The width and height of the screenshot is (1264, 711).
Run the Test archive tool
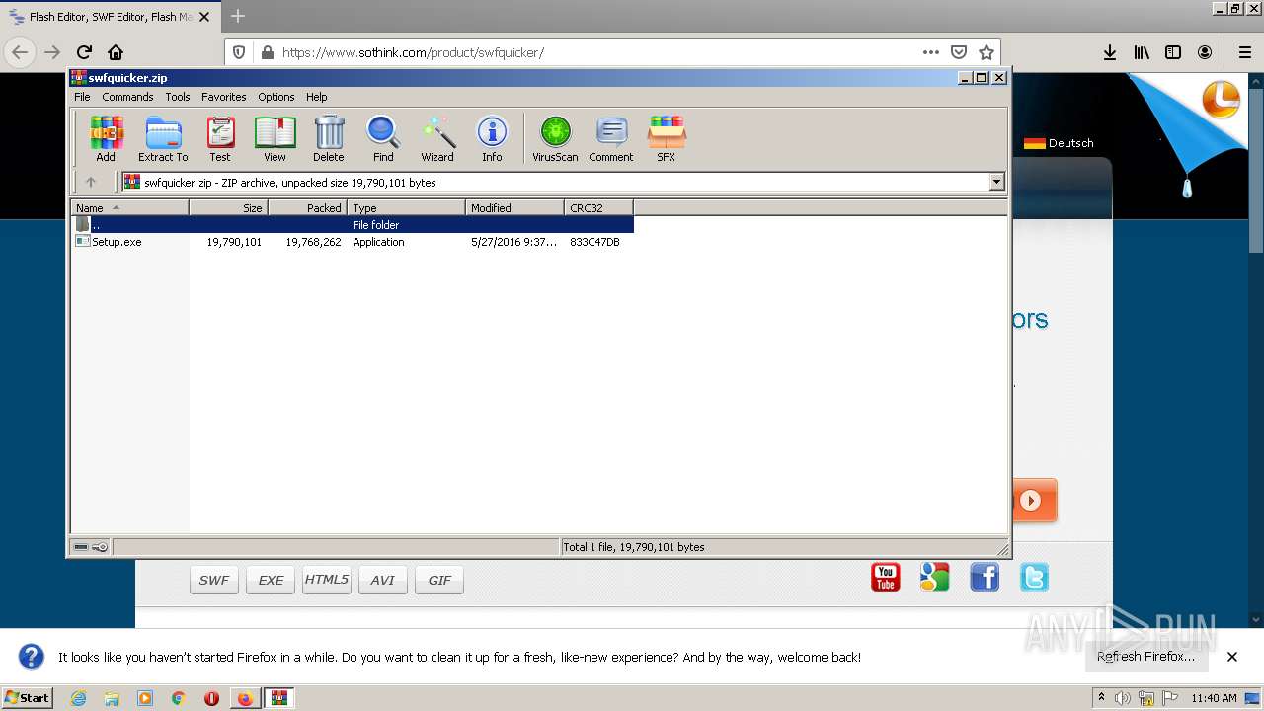tap(220, 138)
